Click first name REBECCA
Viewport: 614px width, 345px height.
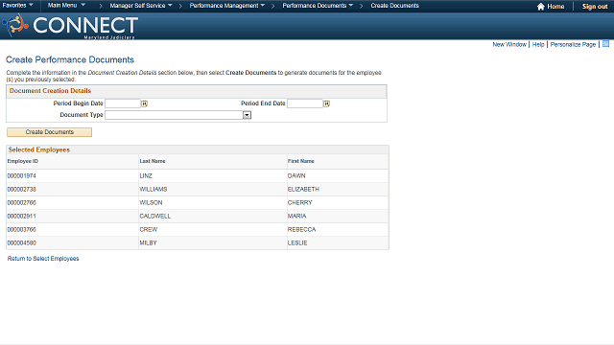301,230
